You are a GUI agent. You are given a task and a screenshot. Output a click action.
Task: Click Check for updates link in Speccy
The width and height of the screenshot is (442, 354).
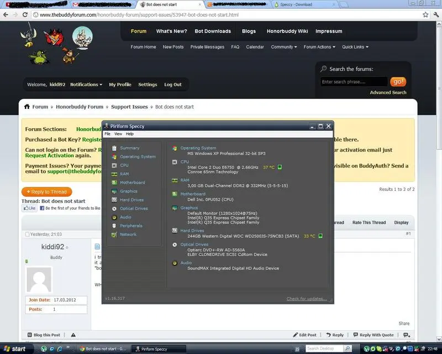[x=307, y=299]
